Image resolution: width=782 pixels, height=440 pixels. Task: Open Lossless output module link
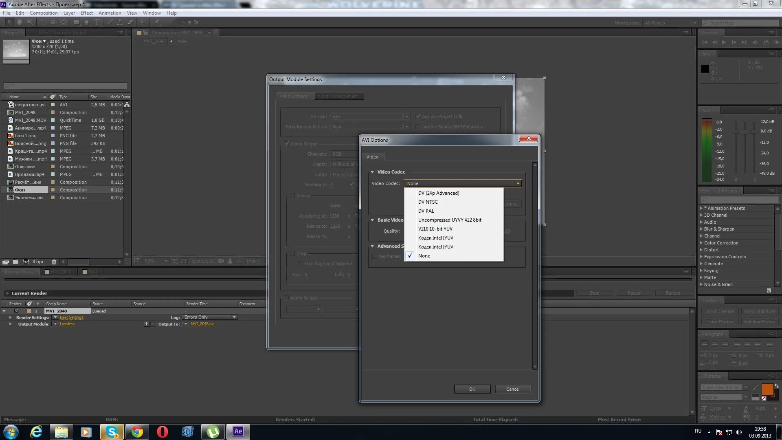(67, 324)
